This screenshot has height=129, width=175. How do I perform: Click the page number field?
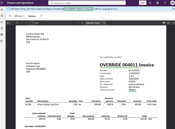[x=32, y=23]
